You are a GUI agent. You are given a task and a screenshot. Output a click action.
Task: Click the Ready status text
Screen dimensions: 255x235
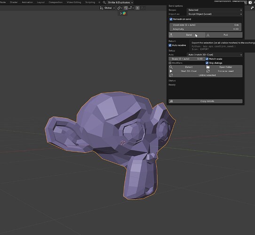[x=172, y=85]
